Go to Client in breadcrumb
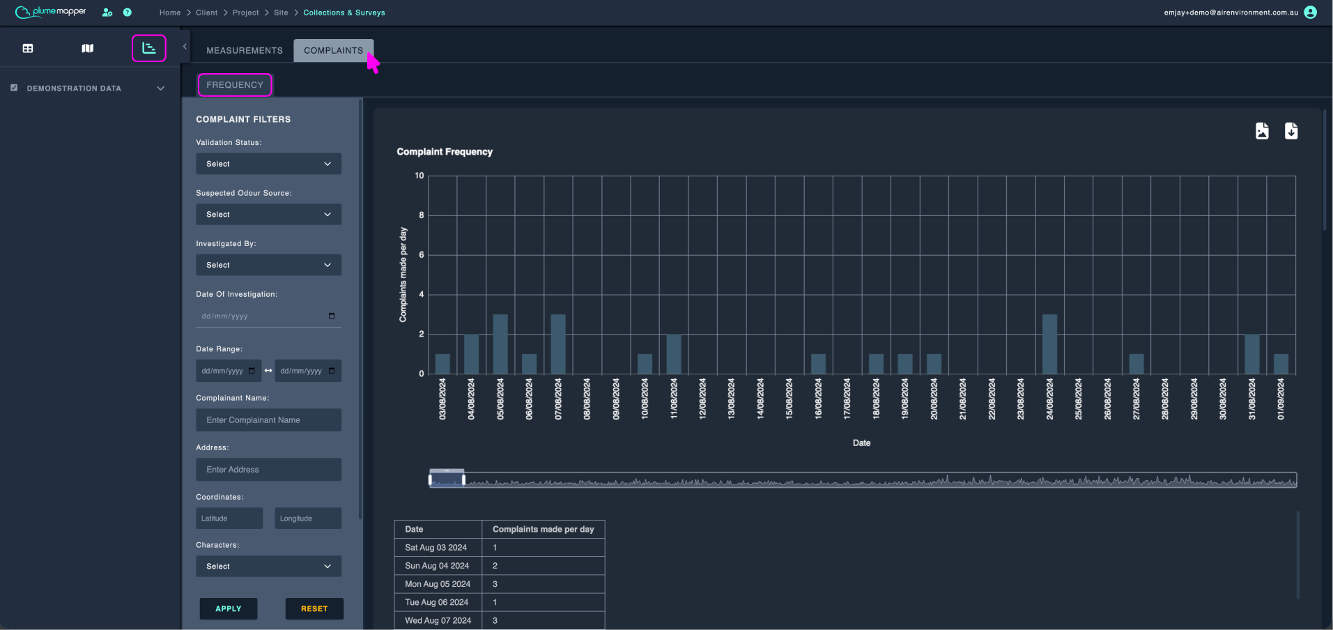Screen dimensions: 1333x630 click(206, 13)
